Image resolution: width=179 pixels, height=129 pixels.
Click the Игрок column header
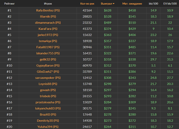(x=48, y=4)
